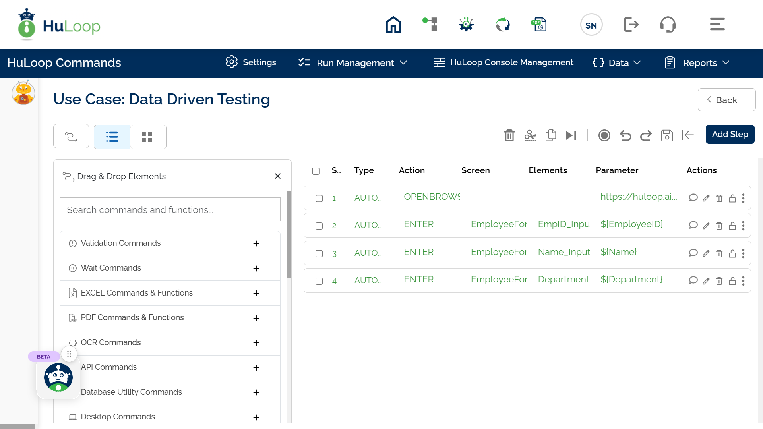Click the undo arrow in the toolbar
The image size is (763, 429).
[x=625, y=135]
